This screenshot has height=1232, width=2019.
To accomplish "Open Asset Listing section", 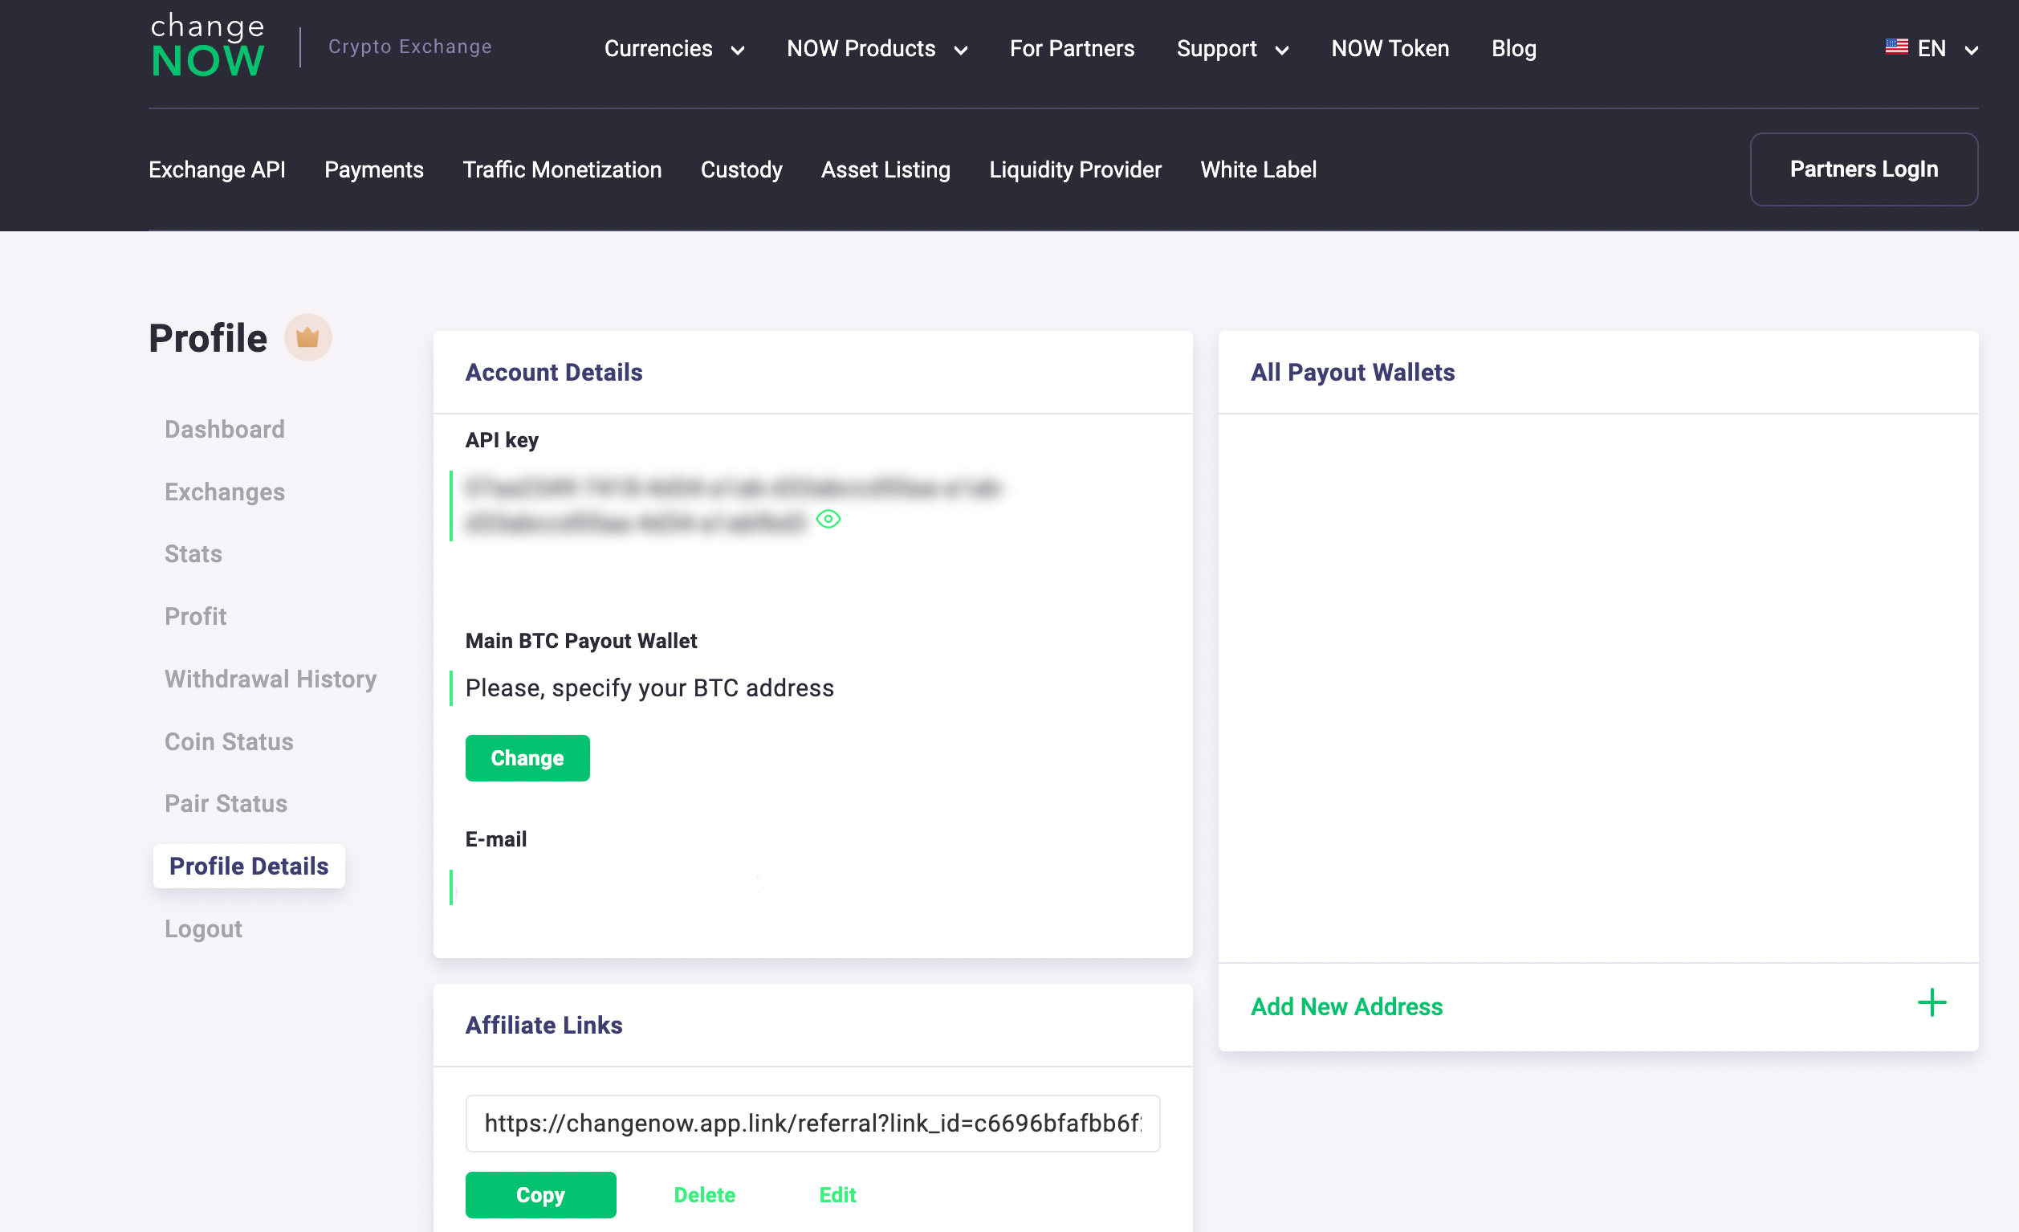I will (x=885, y=169).
